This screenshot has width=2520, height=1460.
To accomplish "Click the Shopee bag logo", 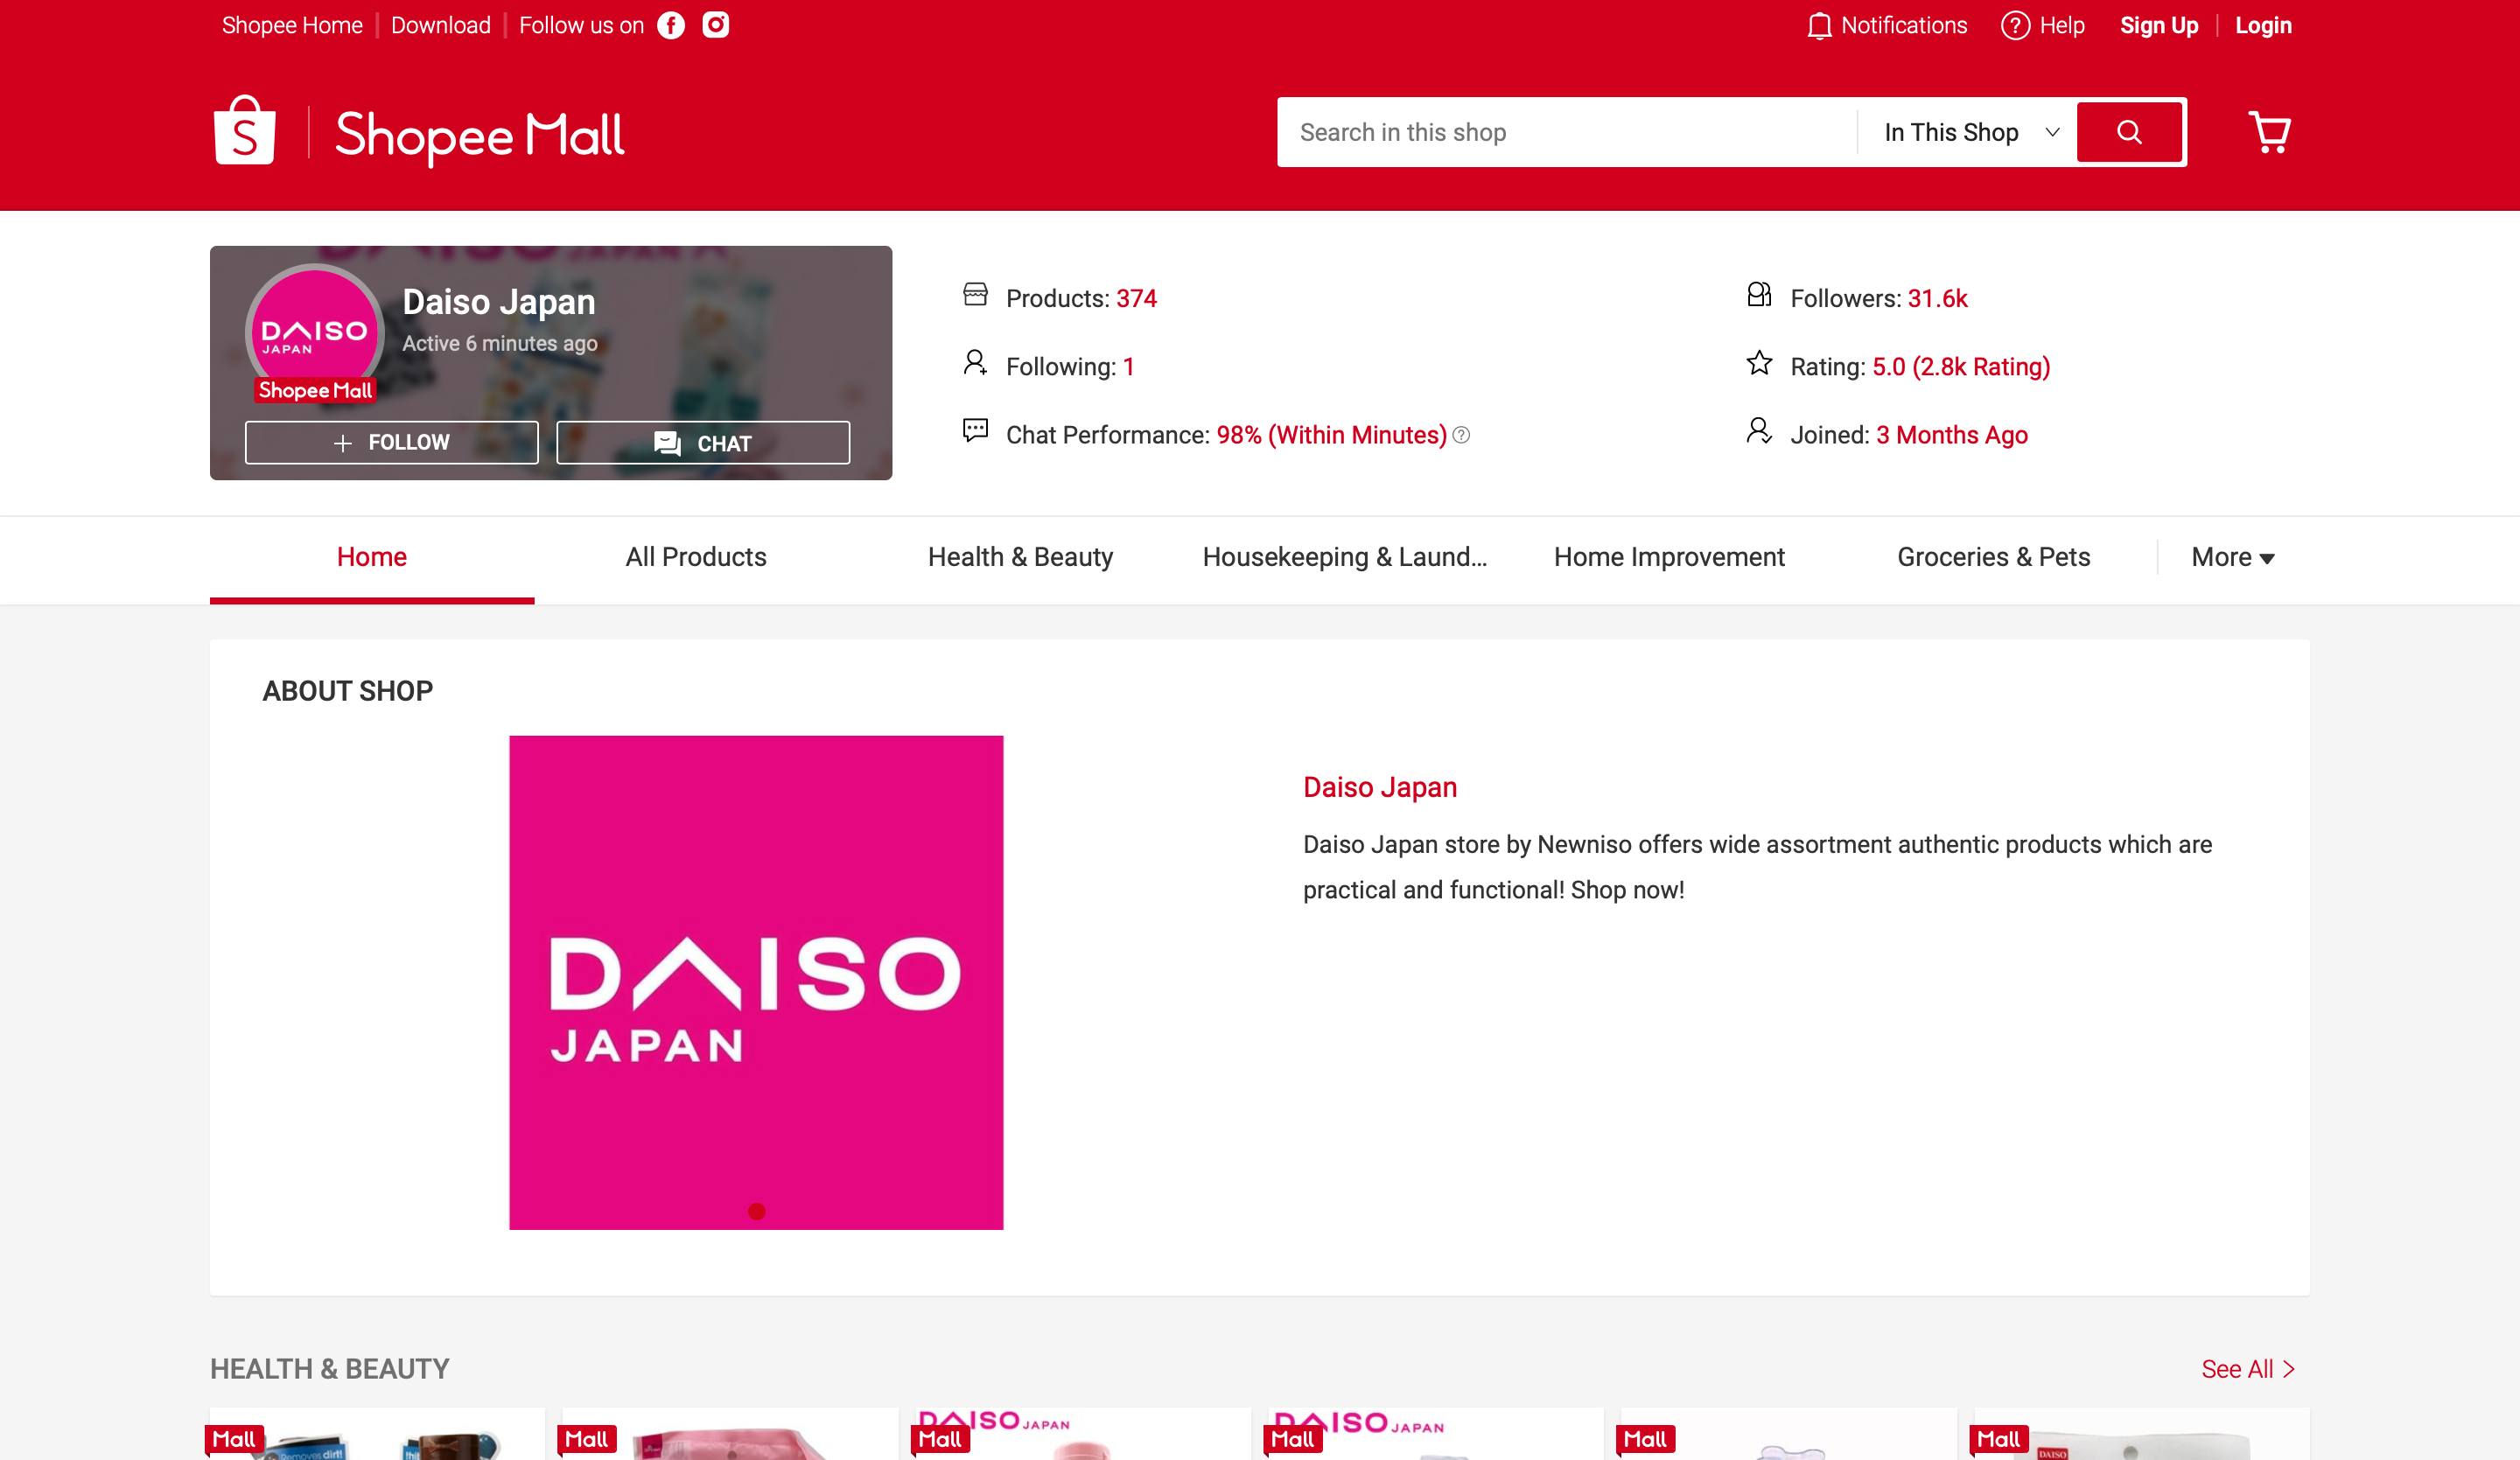I will [245, 131].
